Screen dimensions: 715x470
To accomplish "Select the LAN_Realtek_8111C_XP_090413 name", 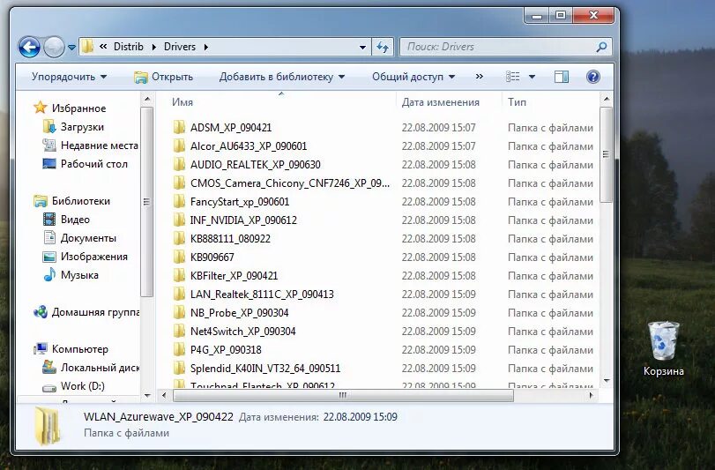I will pyautogui.click(x=262, y=295).
